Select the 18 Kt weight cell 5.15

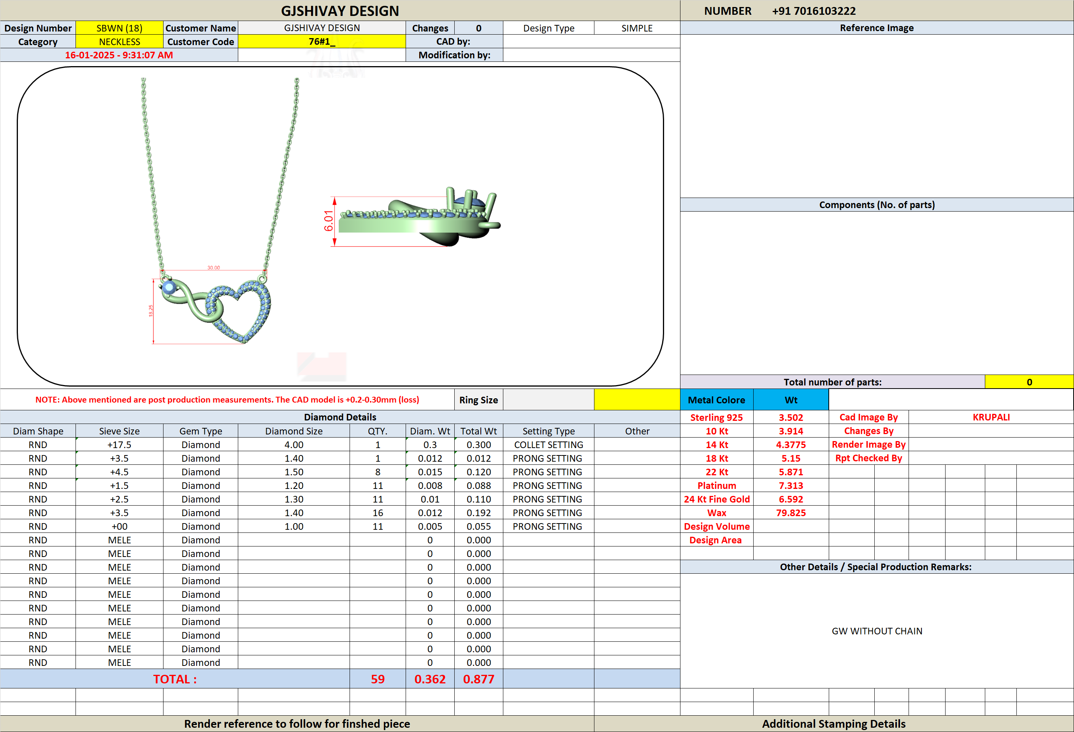(x=791, y=458)
